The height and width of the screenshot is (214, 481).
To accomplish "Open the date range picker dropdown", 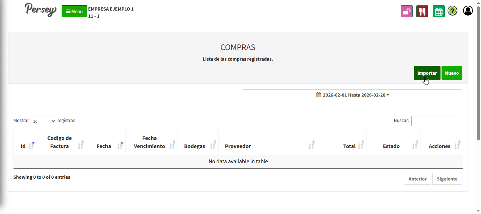I will tap(352, 95).
